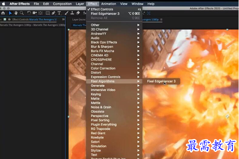
Task: Open the Help menu
Action: click(151, 4)
